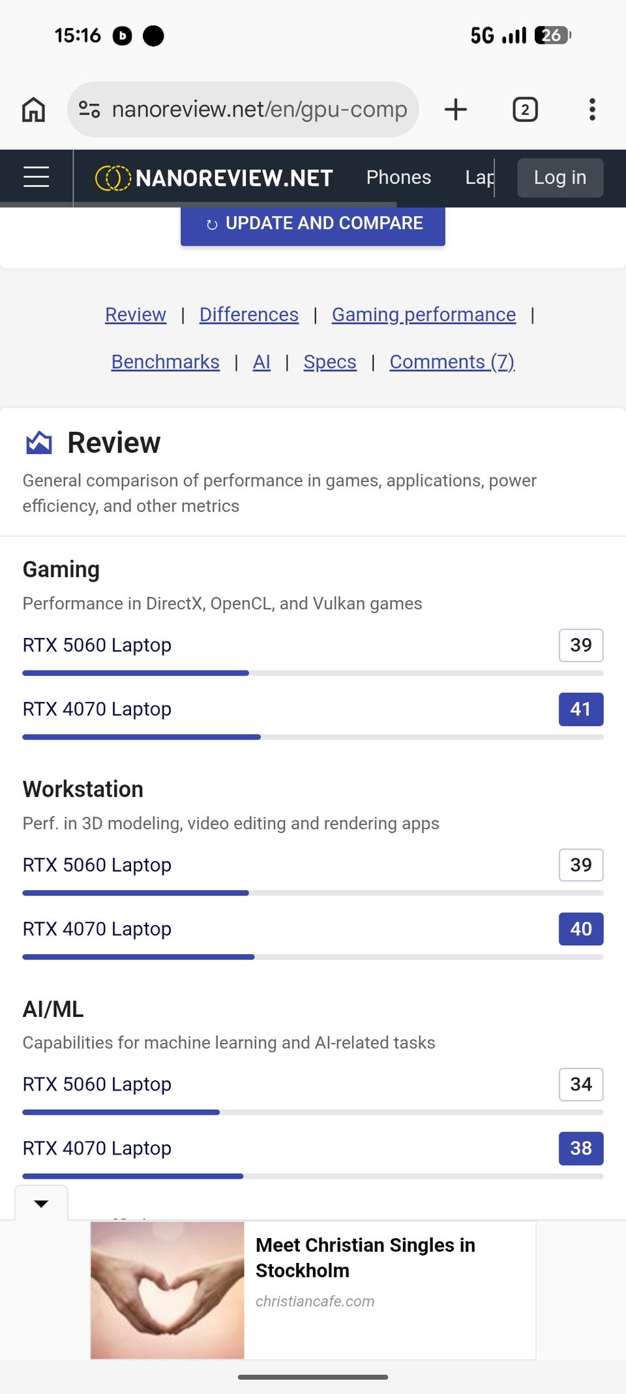Click the christiancafe.com ad URL
The width and height of the screenshot is (626, 1394).
[315, 1301]
